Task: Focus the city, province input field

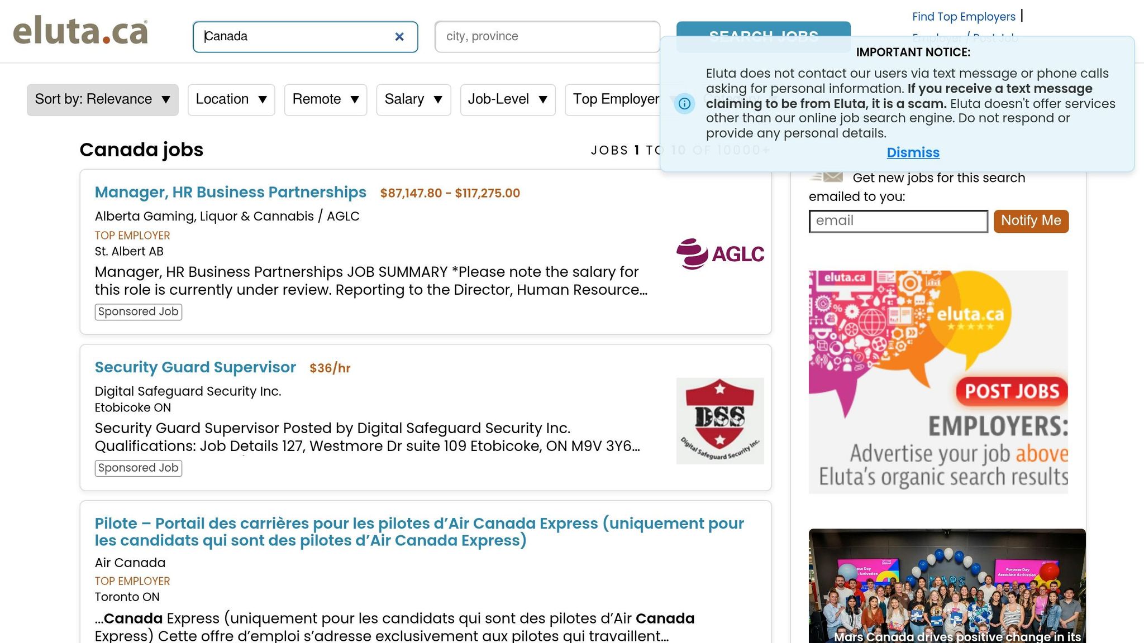Action: click(547, 37)
